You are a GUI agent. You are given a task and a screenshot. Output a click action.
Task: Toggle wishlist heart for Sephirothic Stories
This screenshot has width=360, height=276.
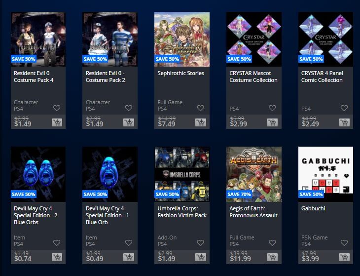coord(200,108)
